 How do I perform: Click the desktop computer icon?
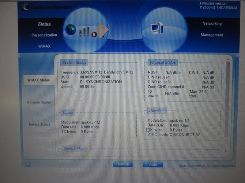point(157,28)
